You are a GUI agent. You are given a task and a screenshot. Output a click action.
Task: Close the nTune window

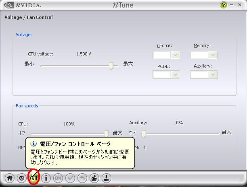[240, 5]
